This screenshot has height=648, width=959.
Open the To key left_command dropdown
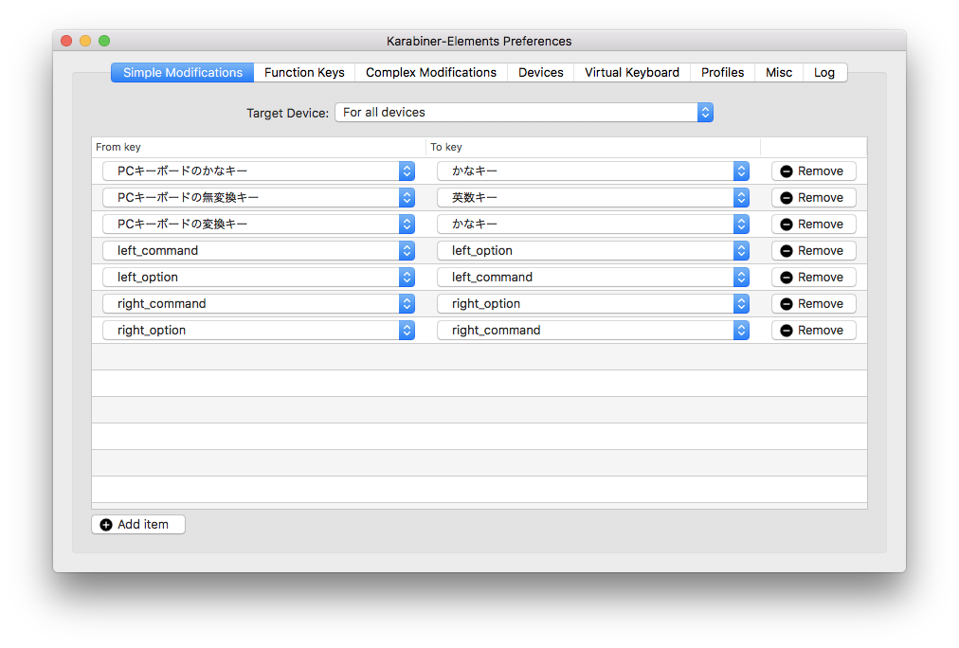click(x=593, y=277)
